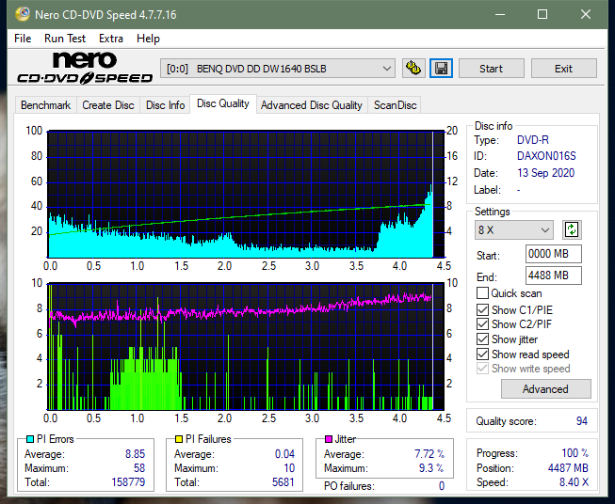
Task: Open the Help menu
Action: [x=148, y=39]
